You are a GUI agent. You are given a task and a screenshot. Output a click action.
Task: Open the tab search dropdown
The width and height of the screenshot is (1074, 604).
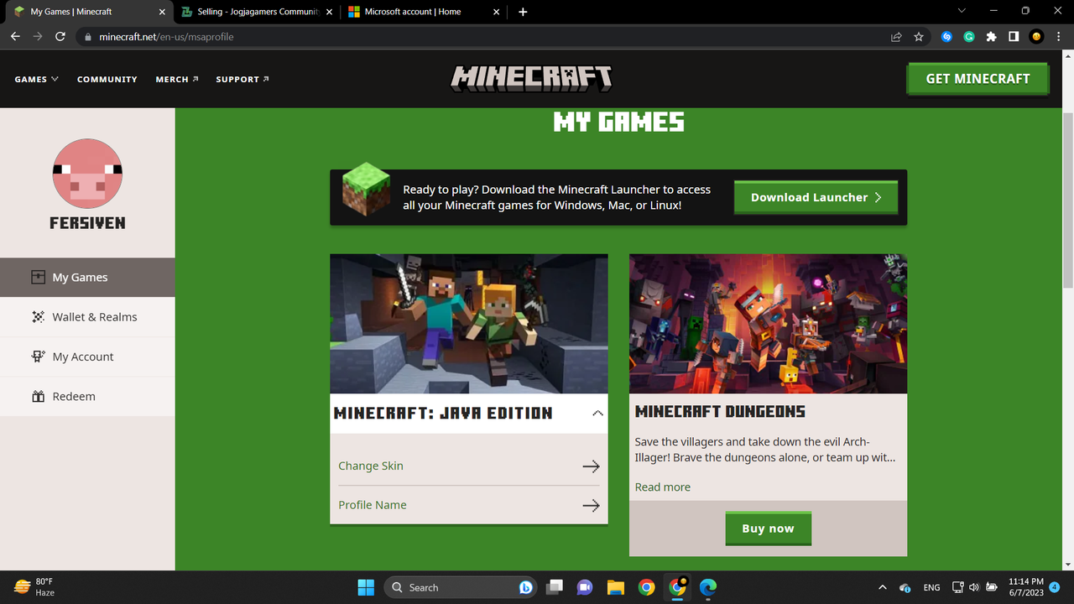coord(962,11)
